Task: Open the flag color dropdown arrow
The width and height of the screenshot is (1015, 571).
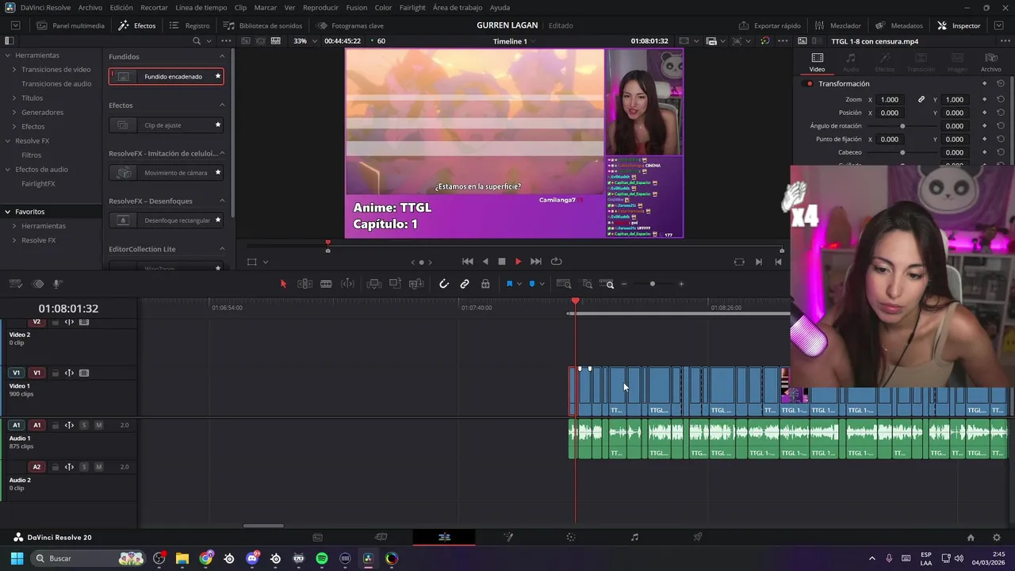Action: (x=519, y=284)
